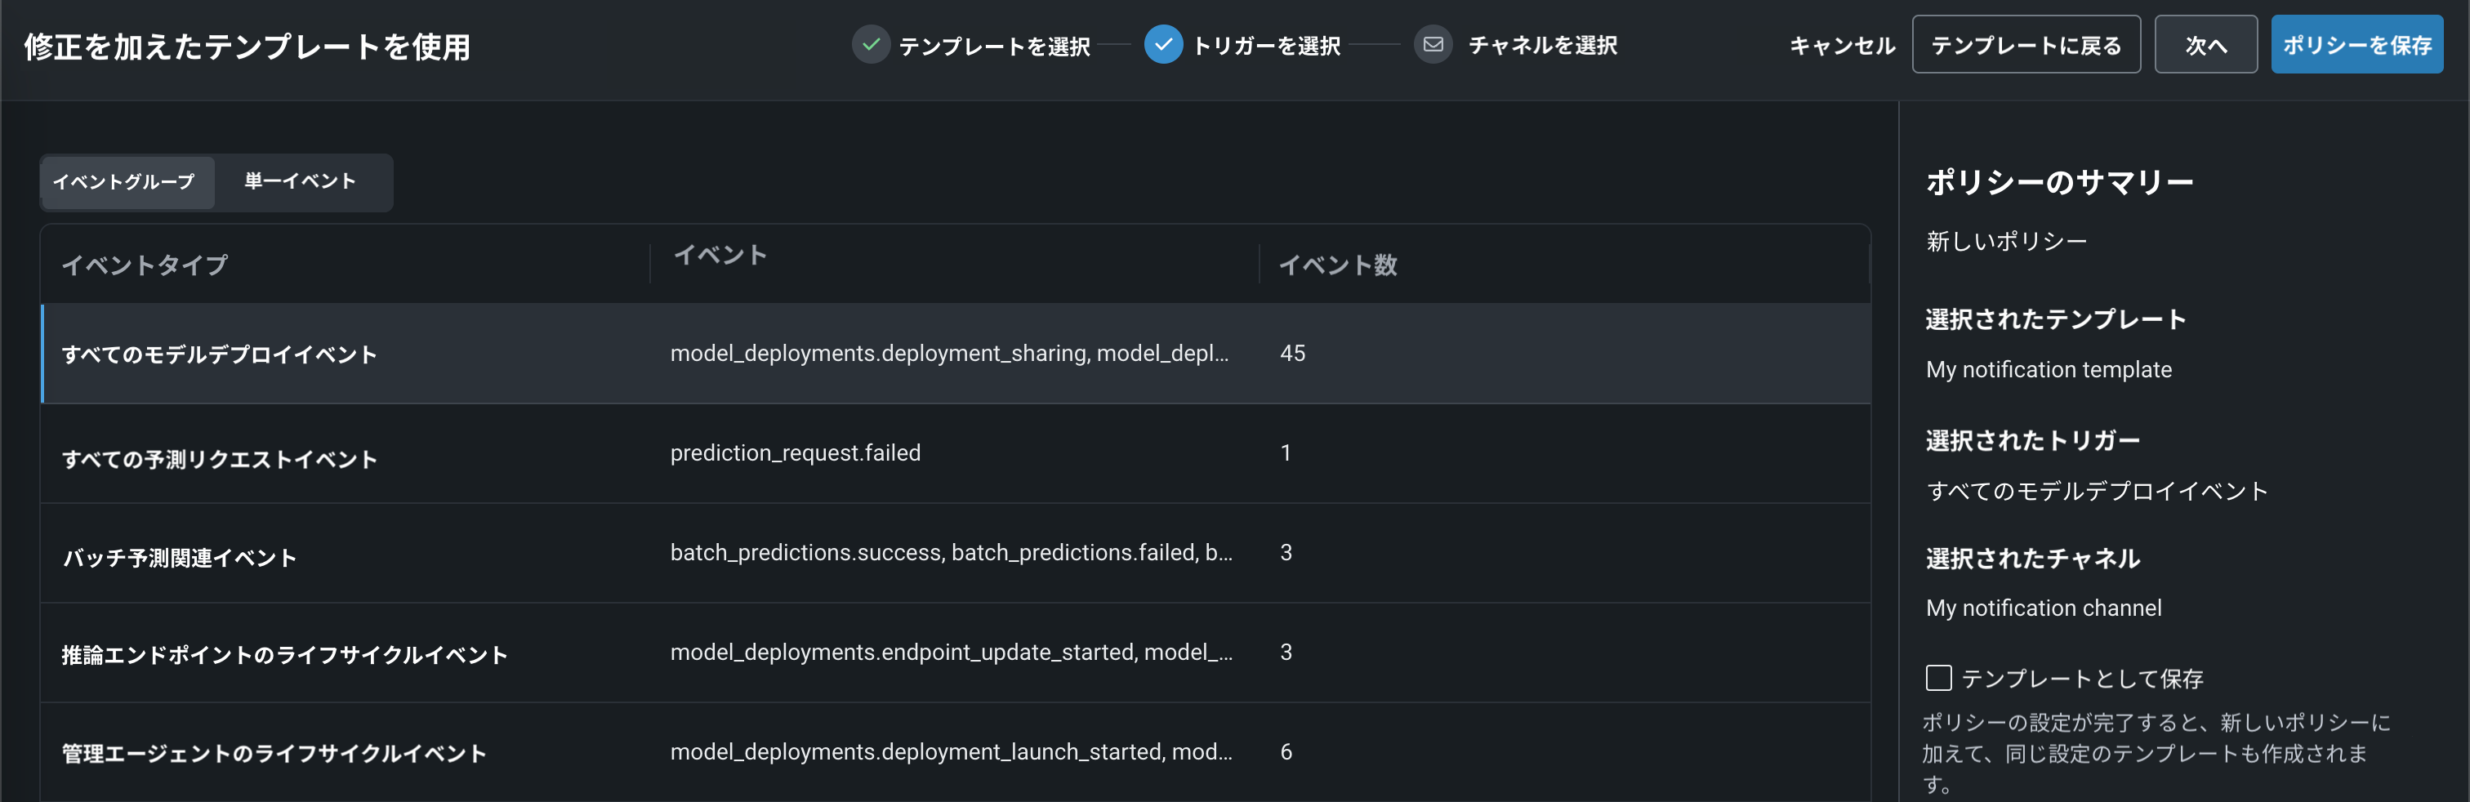Click the チャネルを選択 envelope step icon
Screen dimensions: 2470x802
[x=1433, y=45]
